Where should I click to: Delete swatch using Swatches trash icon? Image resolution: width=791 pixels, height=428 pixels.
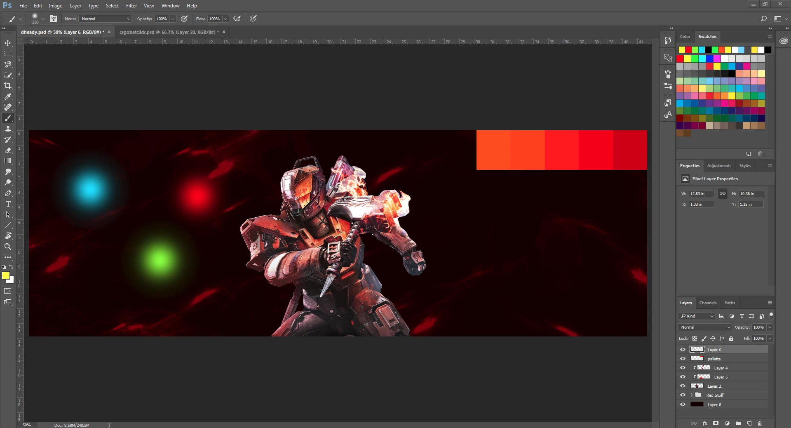pos(760,154)
